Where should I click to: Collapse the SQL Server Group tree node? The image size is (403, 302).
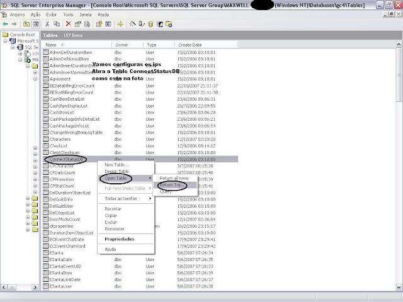[x=13, y=47]
